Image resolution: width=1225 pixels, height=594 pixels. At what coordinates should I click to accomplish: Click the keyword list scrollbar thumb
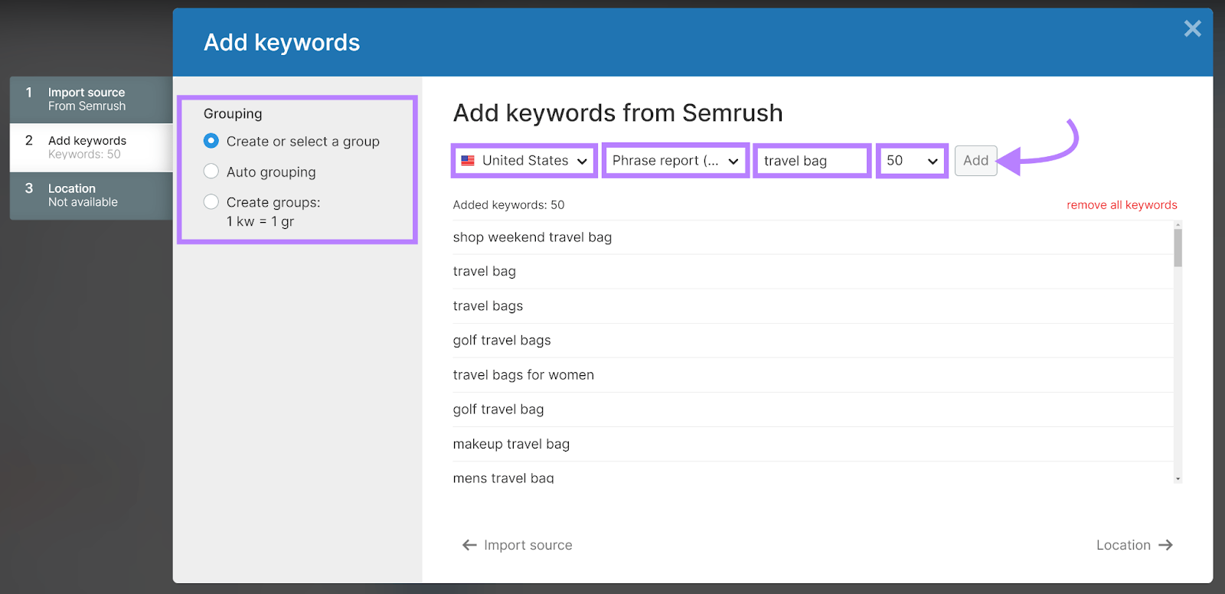(1178, 248)
